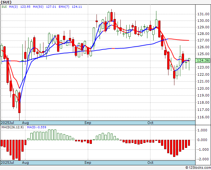Screen dimensions: 211x170
Task: Click Sep on the MACD axis
Action: pyautogui.click(x=88, y=163)
